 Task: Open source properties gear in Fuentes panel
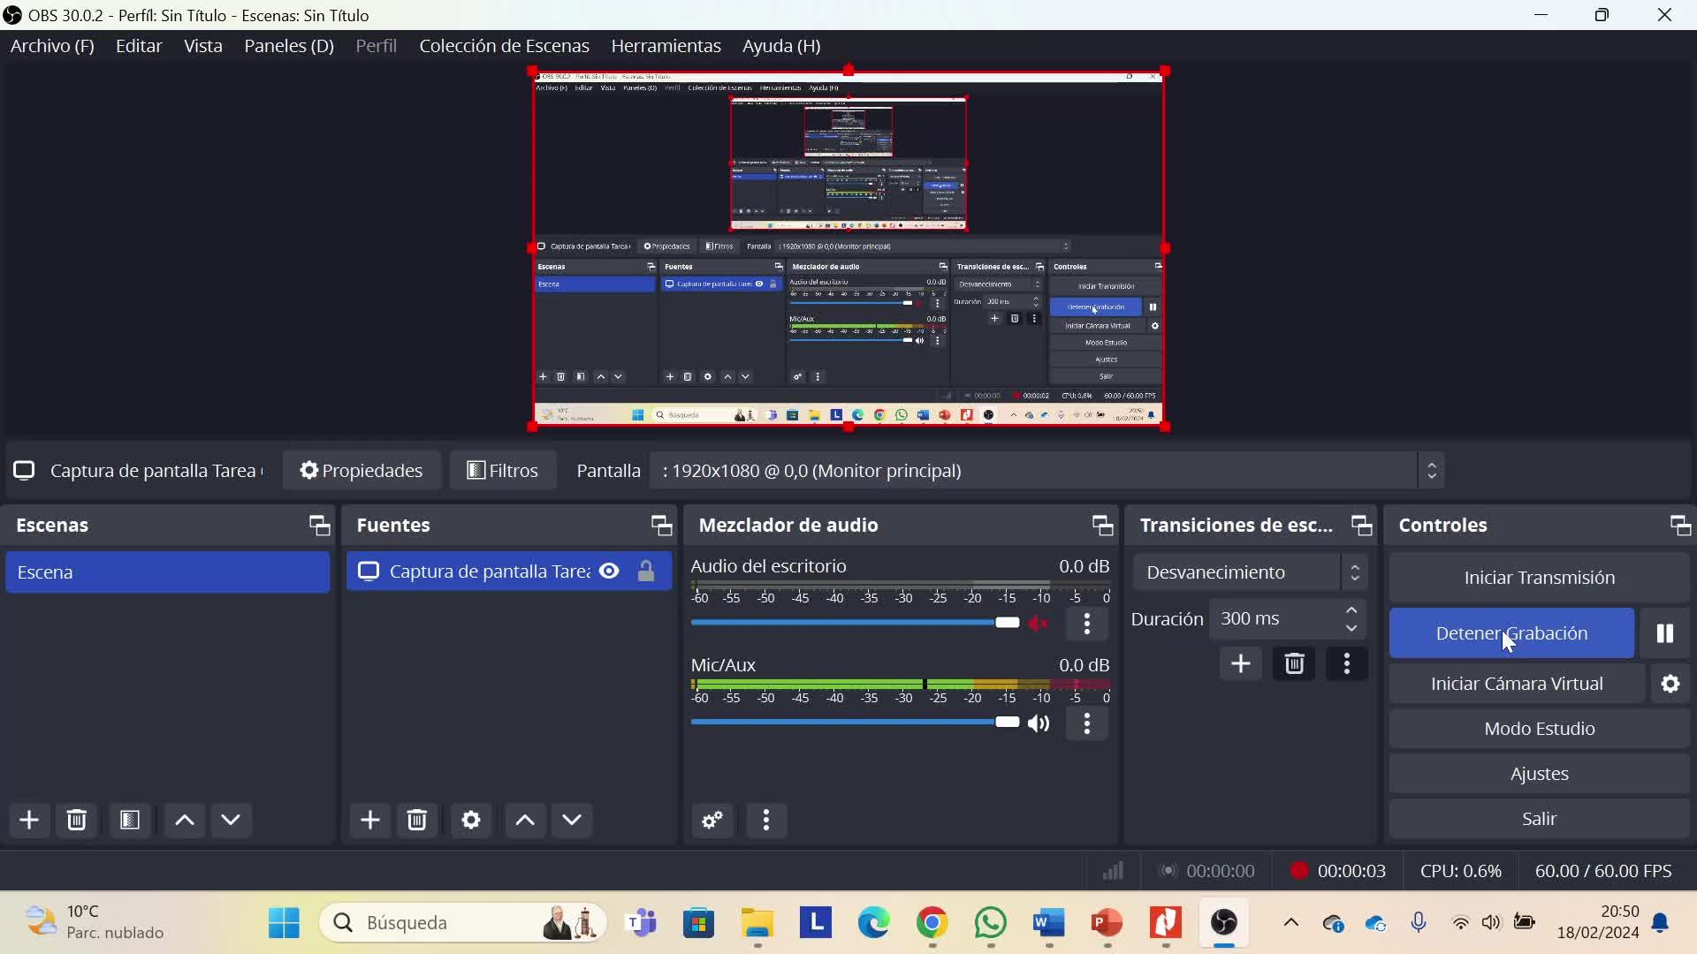(471, 821)
